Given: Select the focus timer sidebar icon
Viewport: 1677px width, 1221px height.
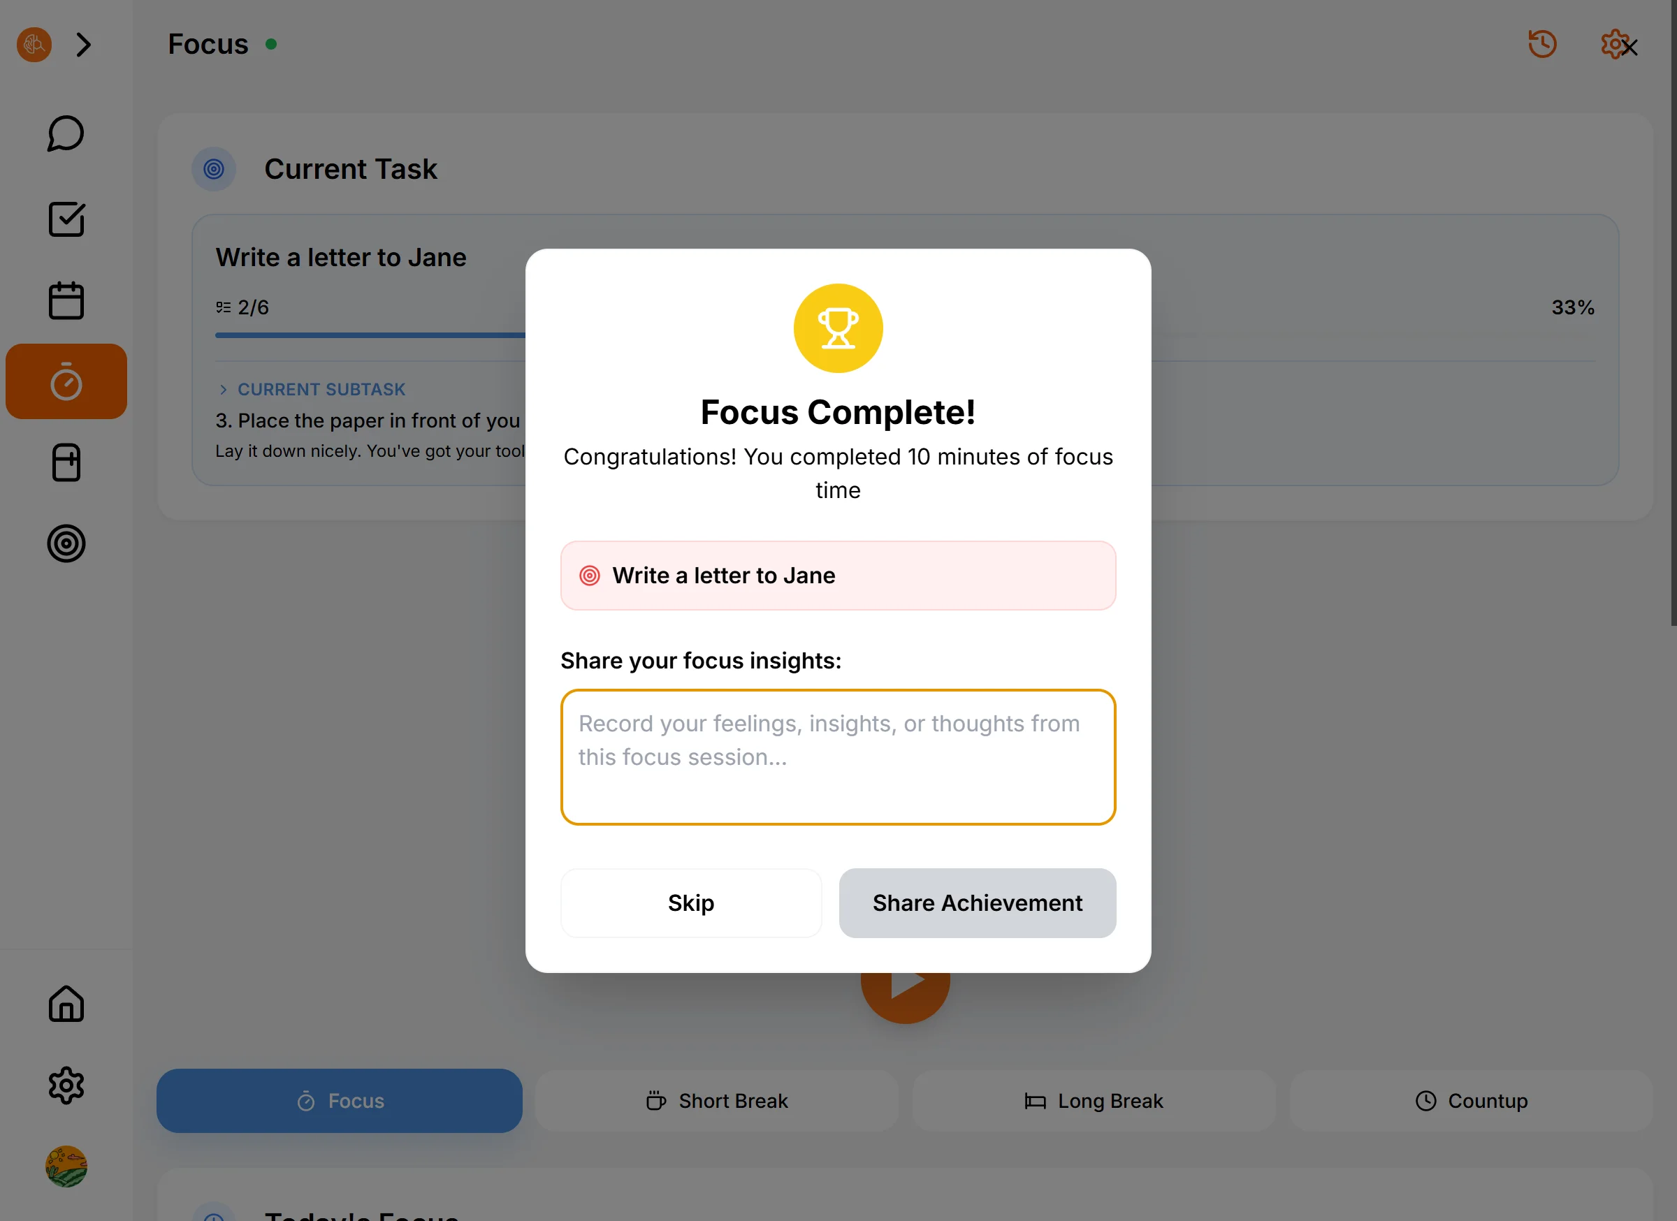Looking at the screenshot, I should coord(66,381).
